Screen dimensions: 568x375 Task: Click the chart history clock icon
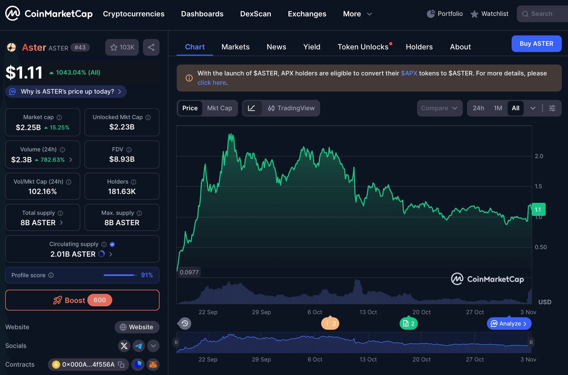click(185, 324)
